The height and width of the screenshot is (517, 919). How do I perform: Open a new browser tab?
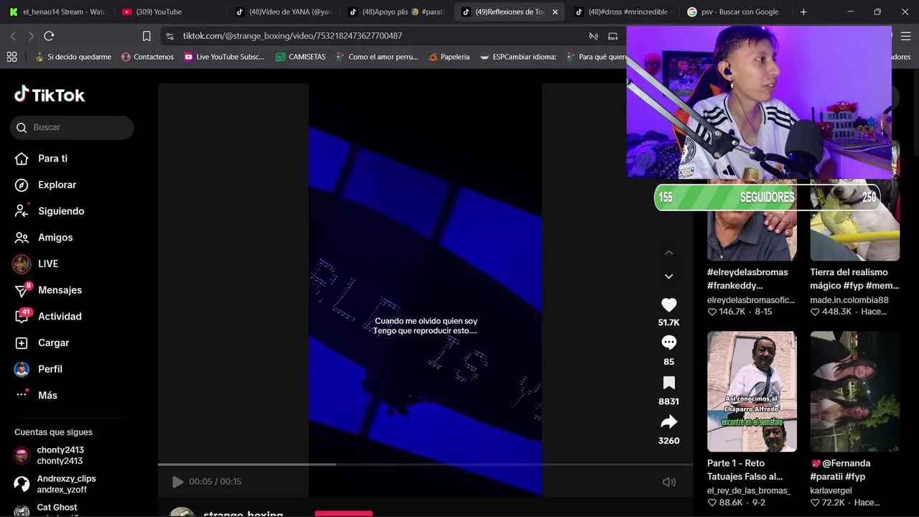coord(803,11)
